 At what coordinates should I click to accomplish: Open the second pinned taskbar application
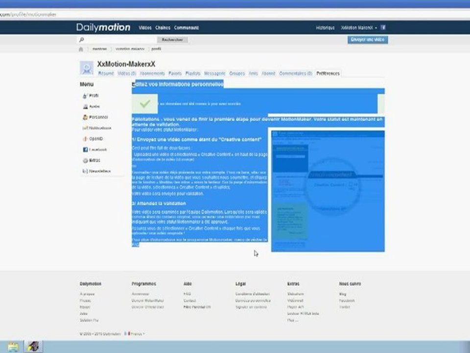click(33, 347)
